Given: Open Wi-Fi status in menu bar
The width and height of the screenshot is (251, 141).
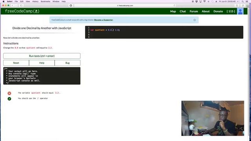Looking at the screenshot, I should pos(204,2).
